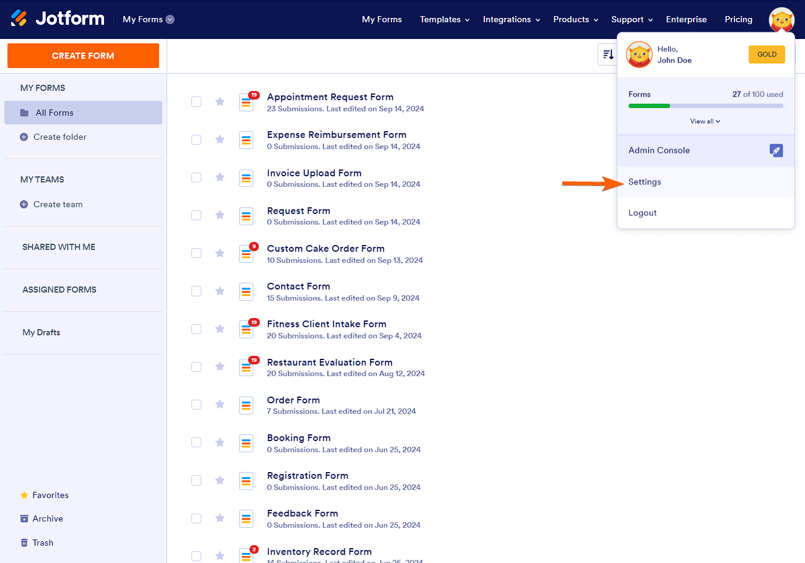The height and width of the screenshot is (563, 805).
Task: Select the Custom Cake Order Form checkbox
Action: tap(196, 253)
